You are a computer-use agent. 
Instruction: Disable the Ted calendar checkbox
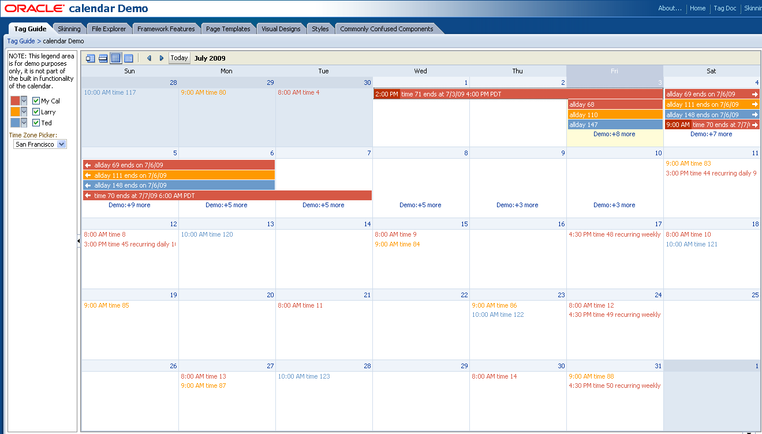click(x=36, y=123)
